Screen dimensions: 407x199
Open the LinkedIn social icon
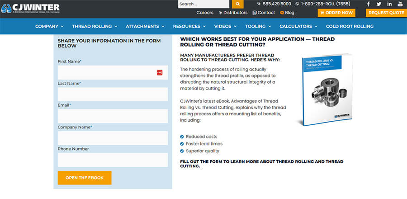(389, 4)
